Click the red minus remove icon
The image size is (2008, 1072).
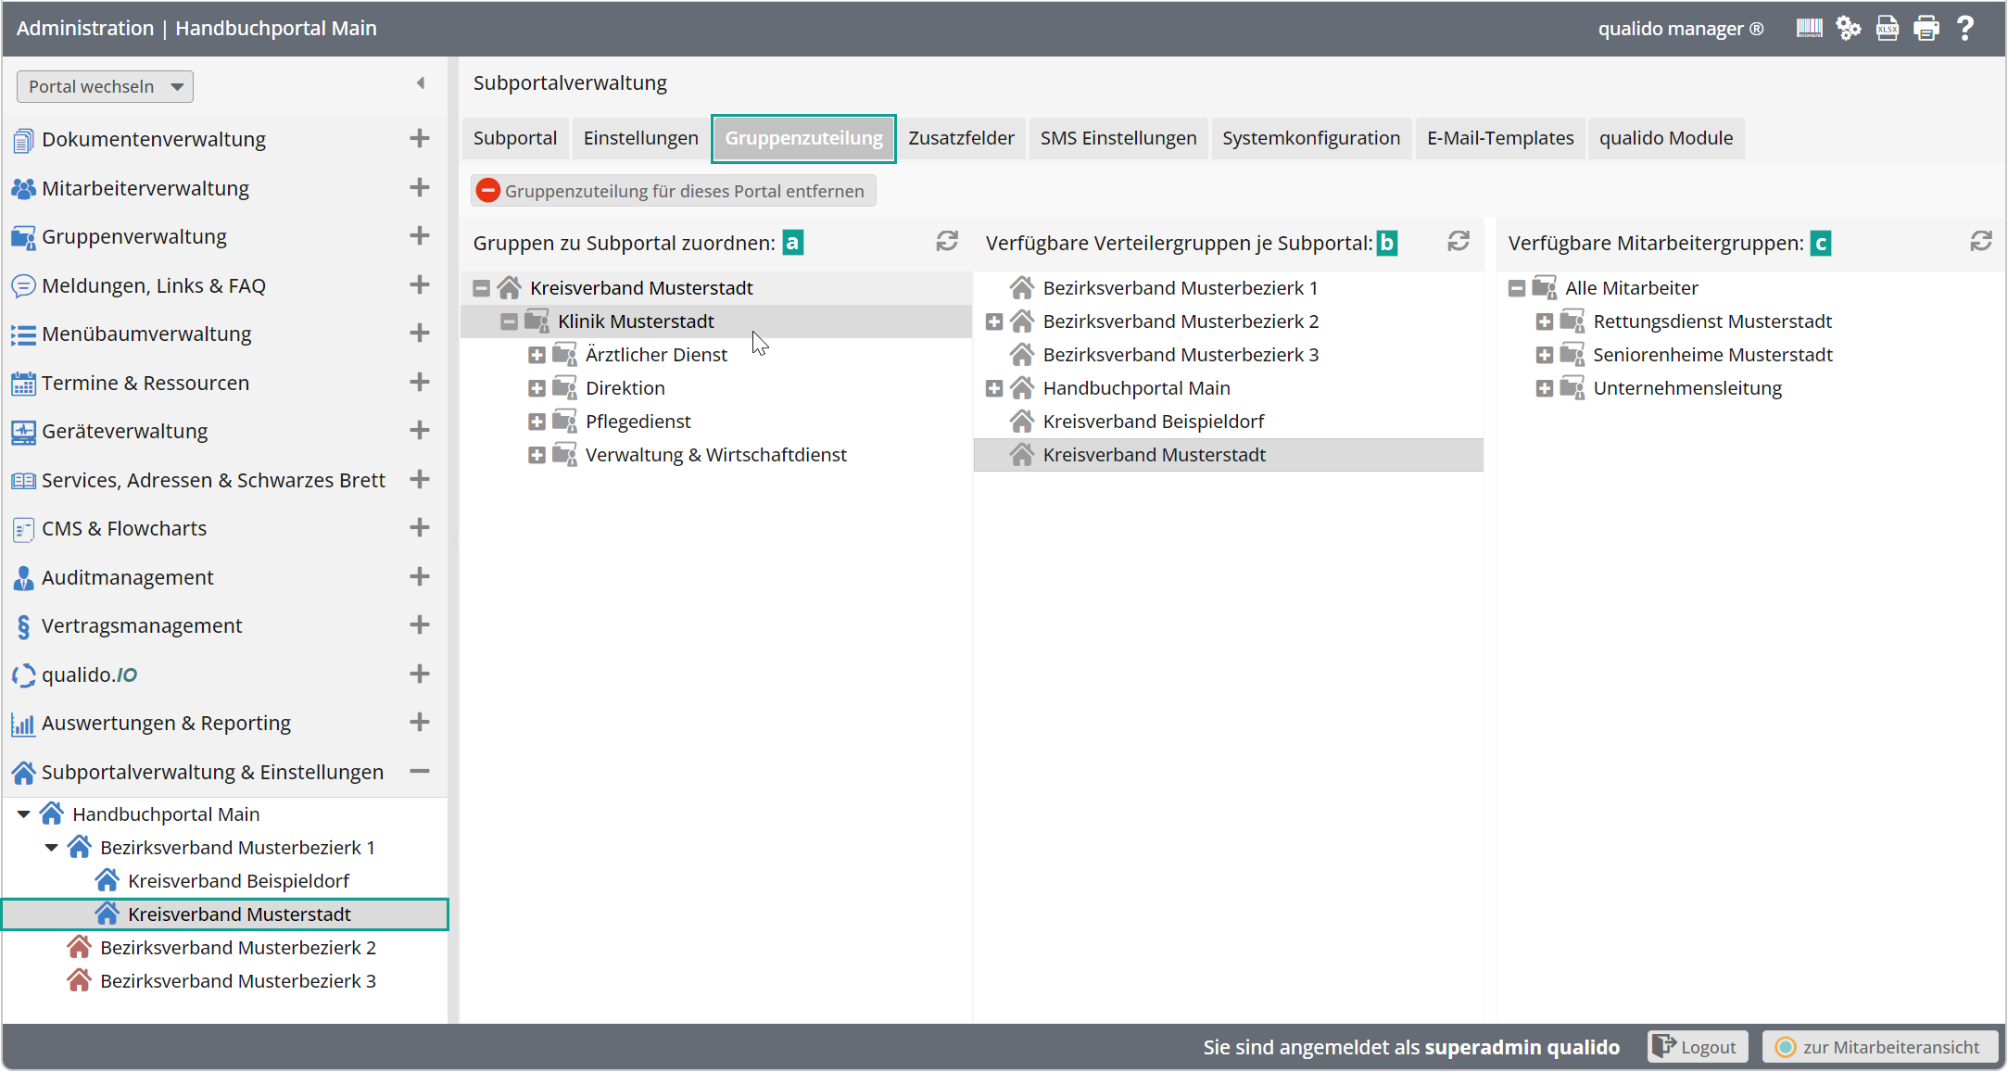tap(487, 191)
